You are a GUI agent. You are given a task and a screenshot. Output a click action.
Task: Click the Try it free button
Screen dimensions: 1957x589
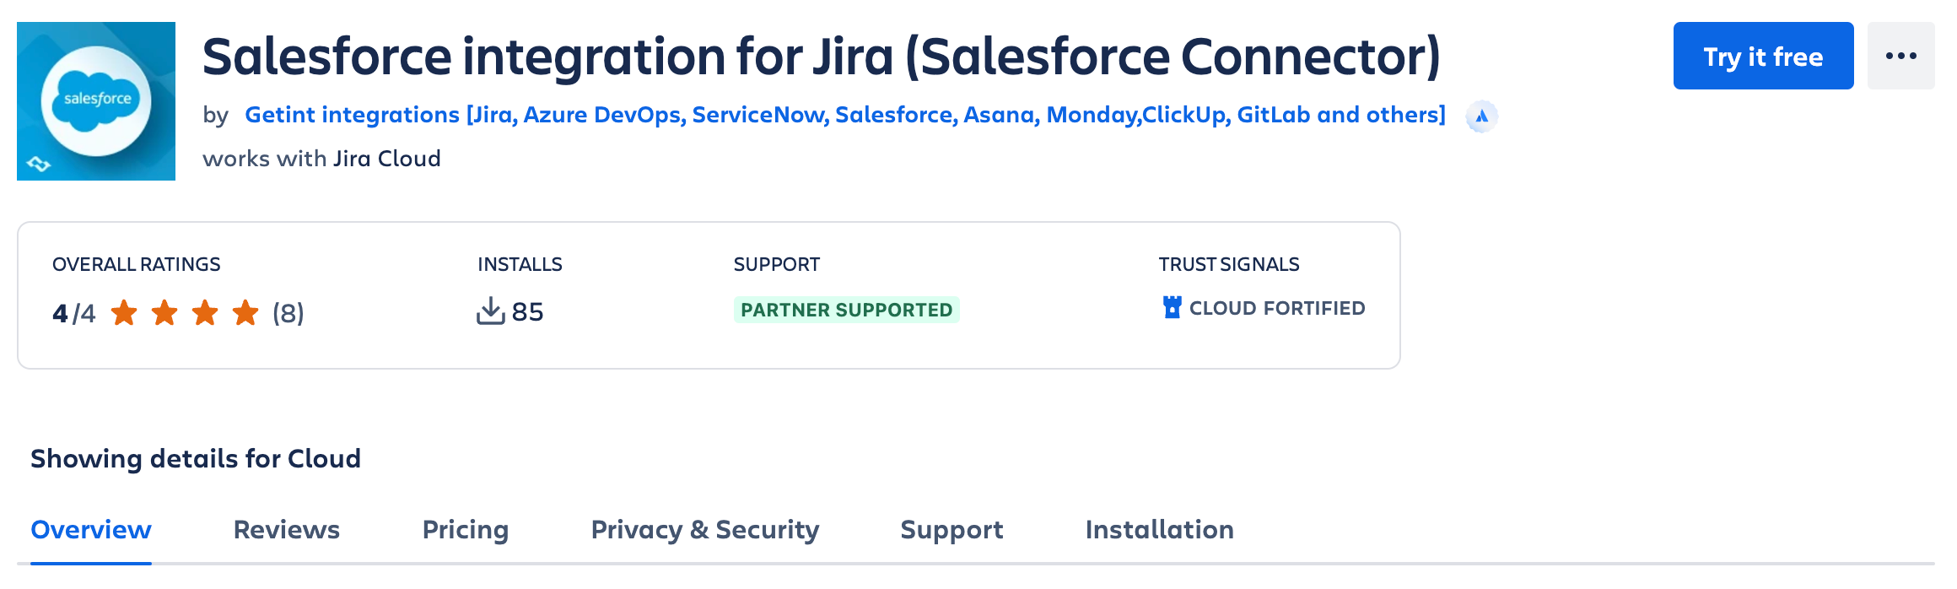[x=1763, y=56]
